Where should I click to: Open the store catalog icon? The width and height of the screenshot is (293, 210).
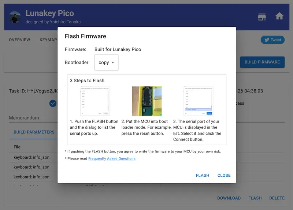(x=262, y=17)
